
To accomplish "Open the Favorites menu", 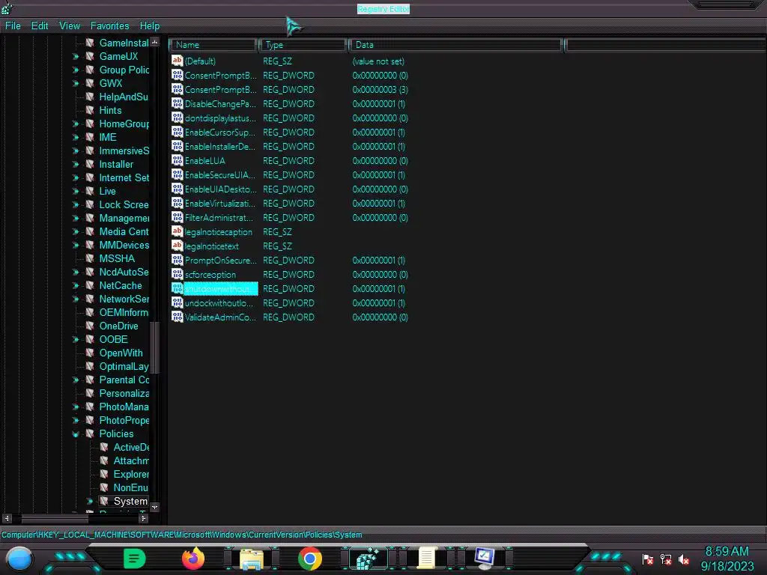I will (109, 26).
